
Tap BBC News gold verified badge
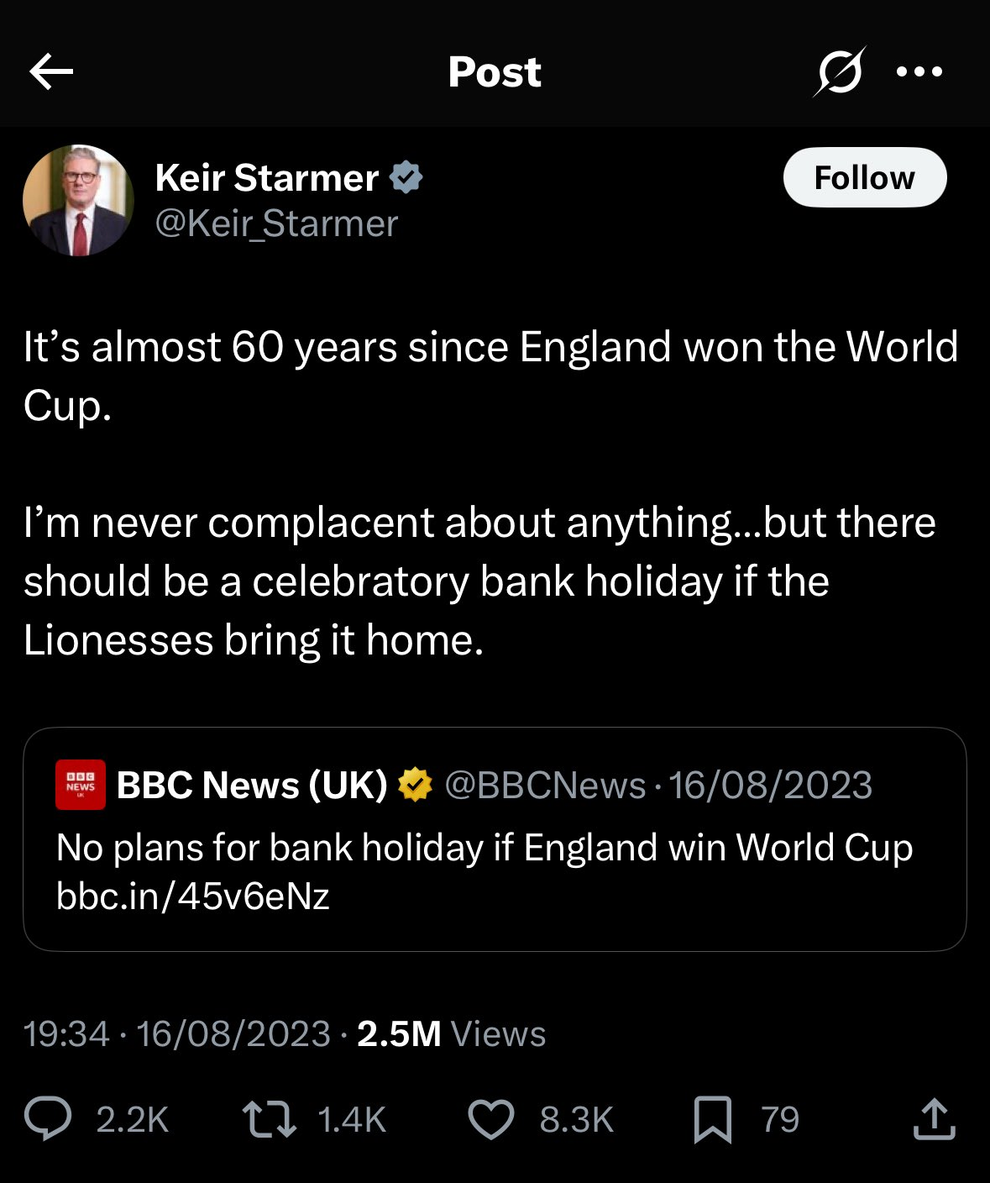coord(415,785)
